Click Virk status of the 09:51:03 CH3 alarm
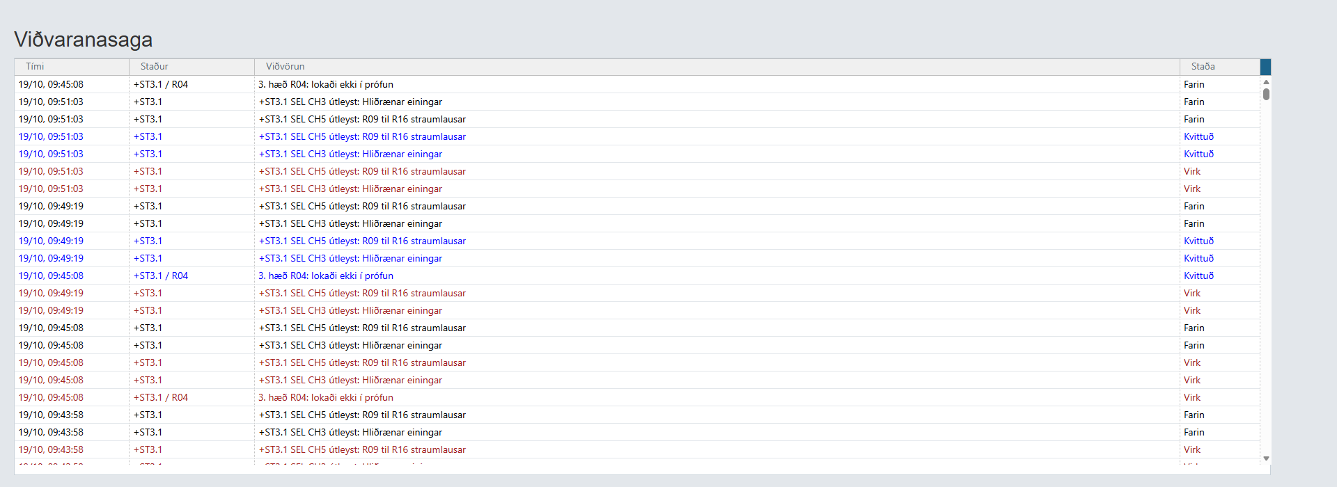1337x487 pixels. point(1192,189)
